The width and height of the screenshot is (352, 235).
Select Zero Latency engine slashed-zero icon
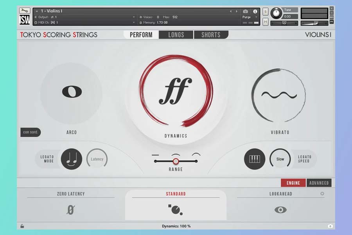point(70,210)
